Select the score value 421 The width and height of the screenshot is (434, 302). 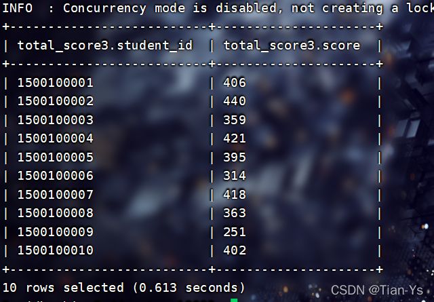[x=235, y=138]
